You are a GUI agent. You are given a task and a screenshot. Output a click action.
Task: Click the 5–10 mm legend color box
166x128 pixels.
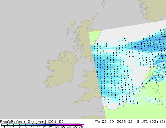click(29, 125)
